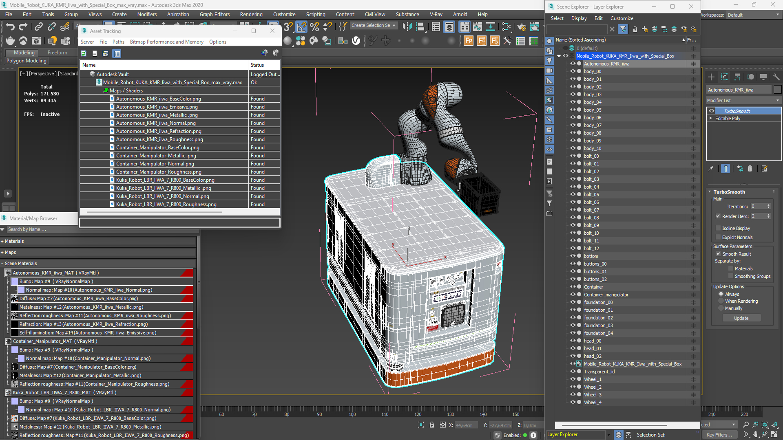The width and height of the screenshot is (783, 440).
Task: Toggle the Angle Snap icon
Action: pyautogui.click(x=301, y=27)
